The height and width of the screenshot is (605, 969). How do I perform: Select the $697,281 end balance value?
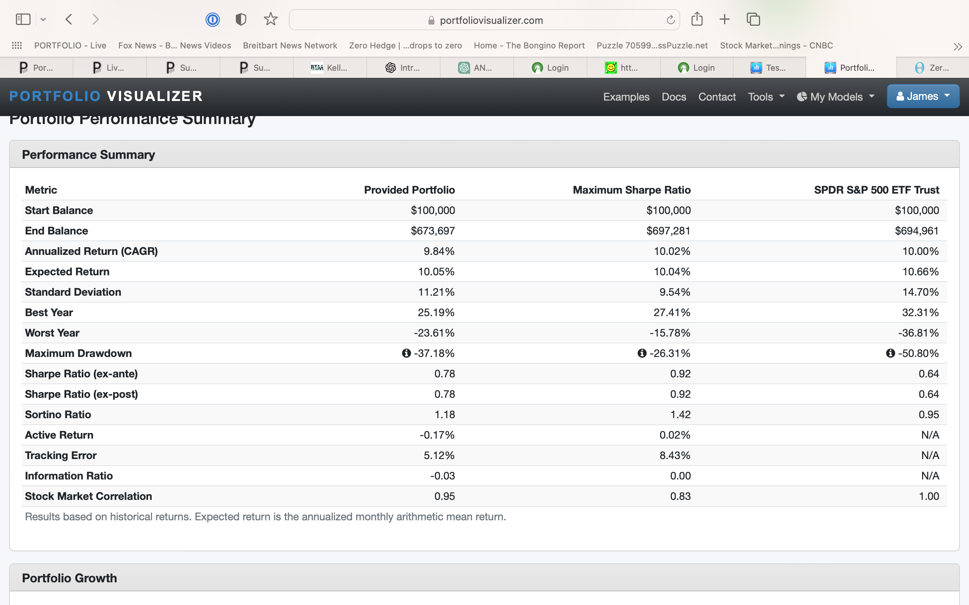point(668,231)
